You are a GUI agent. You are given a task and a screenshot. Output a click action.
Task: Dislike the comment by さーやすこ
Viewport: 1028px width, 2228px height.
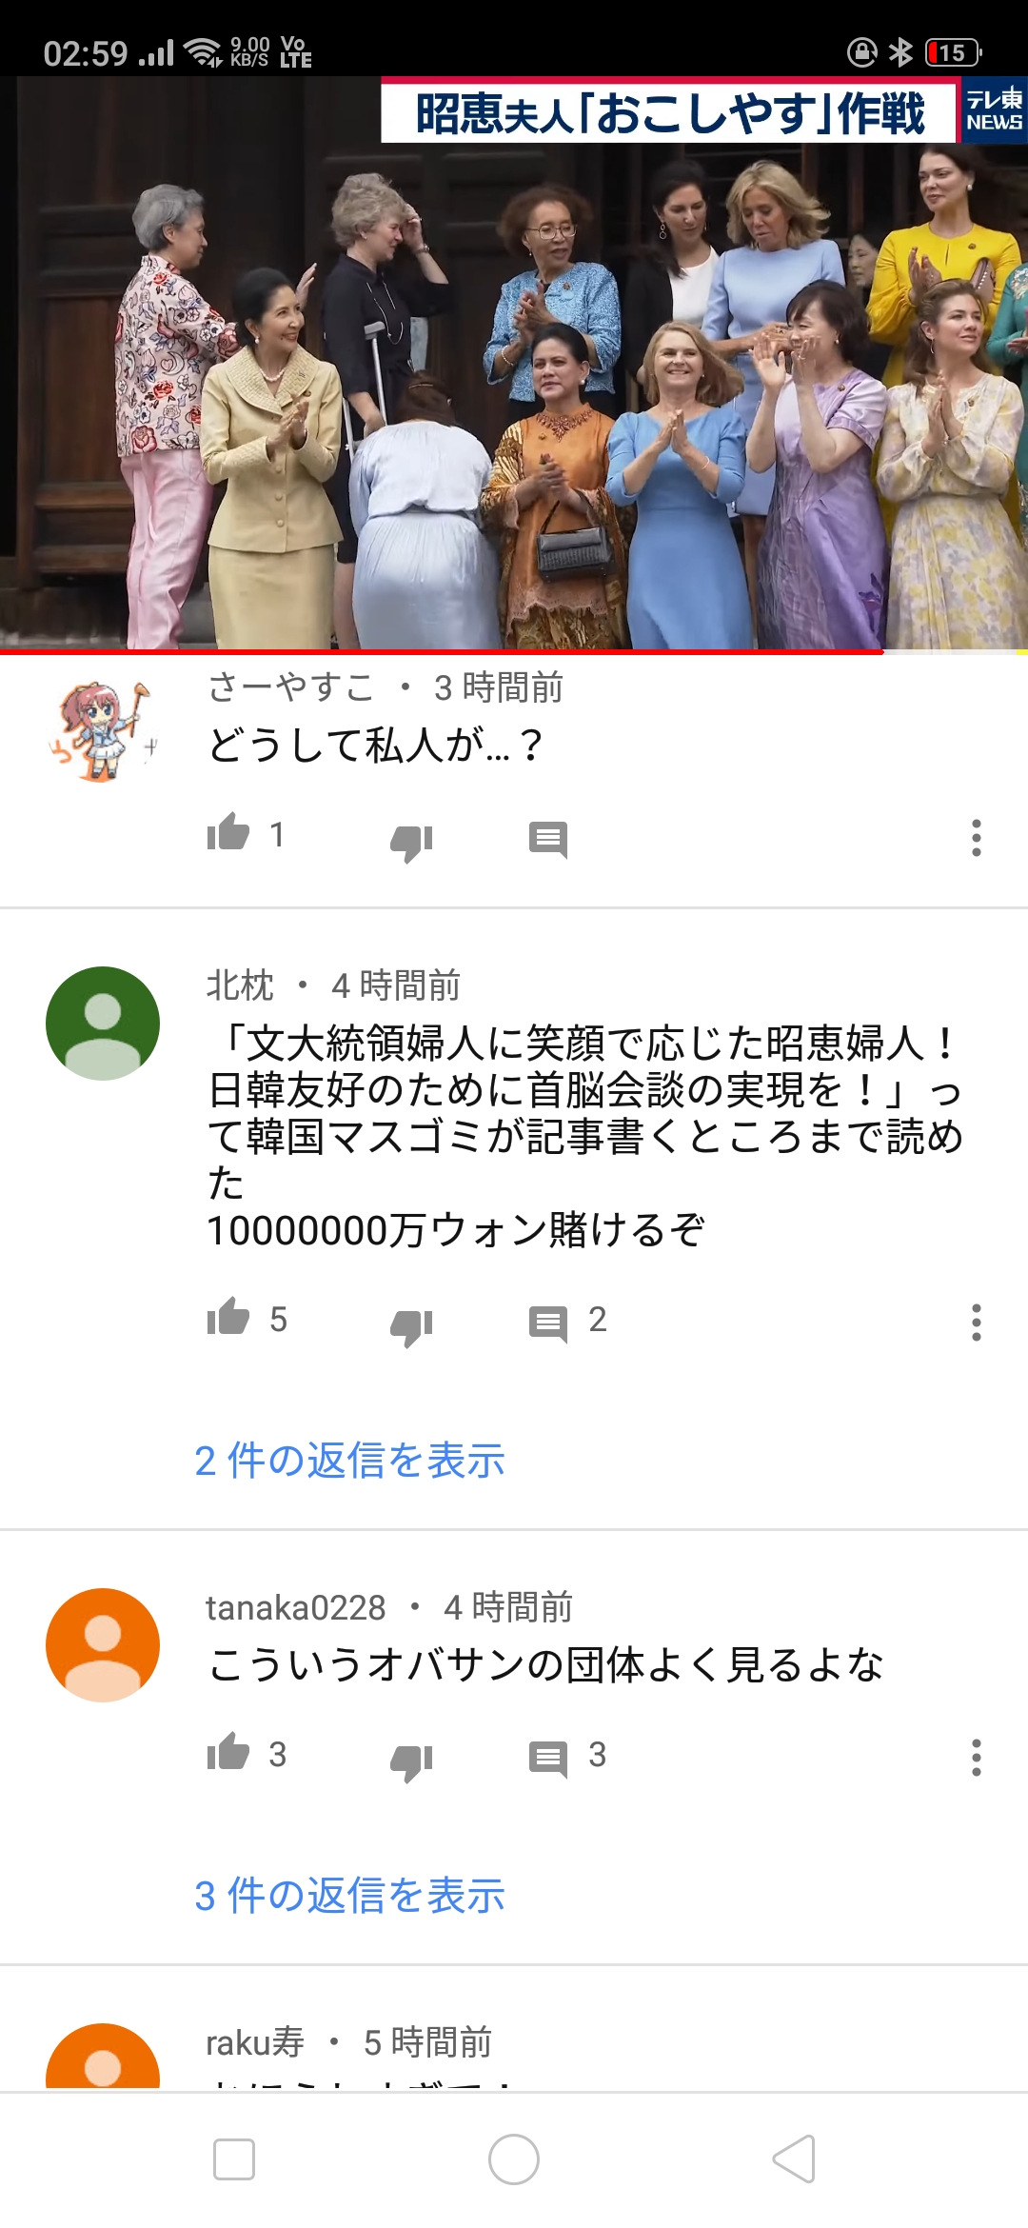411,842
